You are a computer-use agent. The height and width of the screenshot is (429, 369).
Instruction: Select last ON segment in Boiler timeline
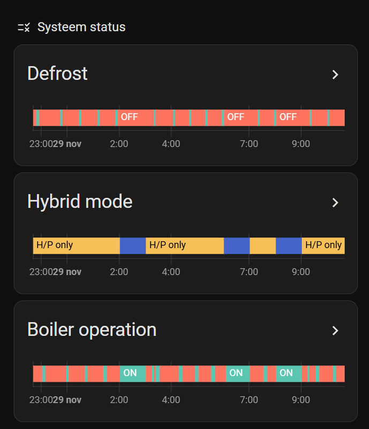[287, 373]
